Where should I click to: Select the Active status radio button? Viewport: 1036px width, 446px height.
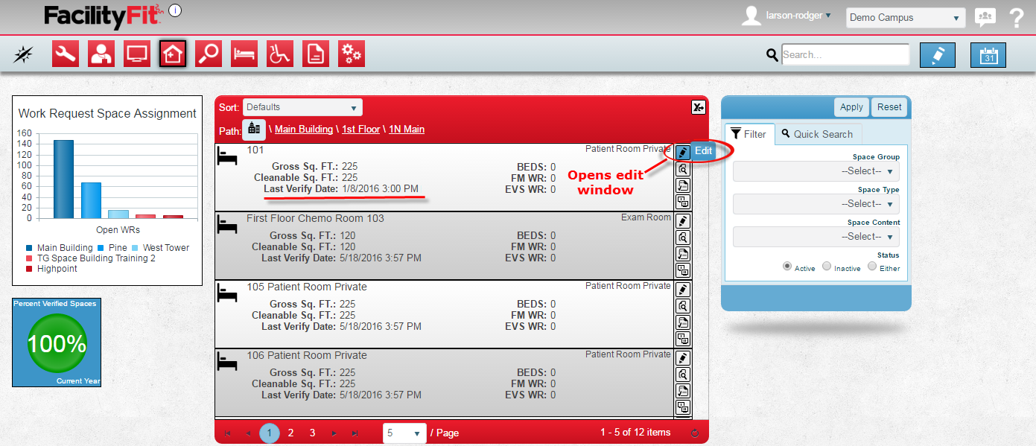point(786,267)
